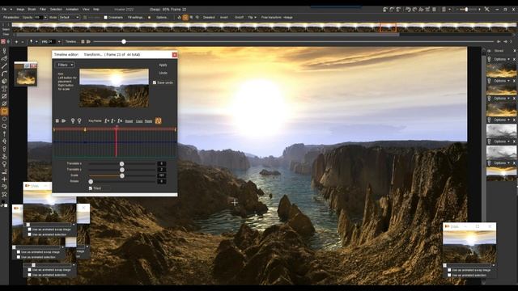
Task: Click the yellow keyframe marker on red track
Action: point(85,129)
